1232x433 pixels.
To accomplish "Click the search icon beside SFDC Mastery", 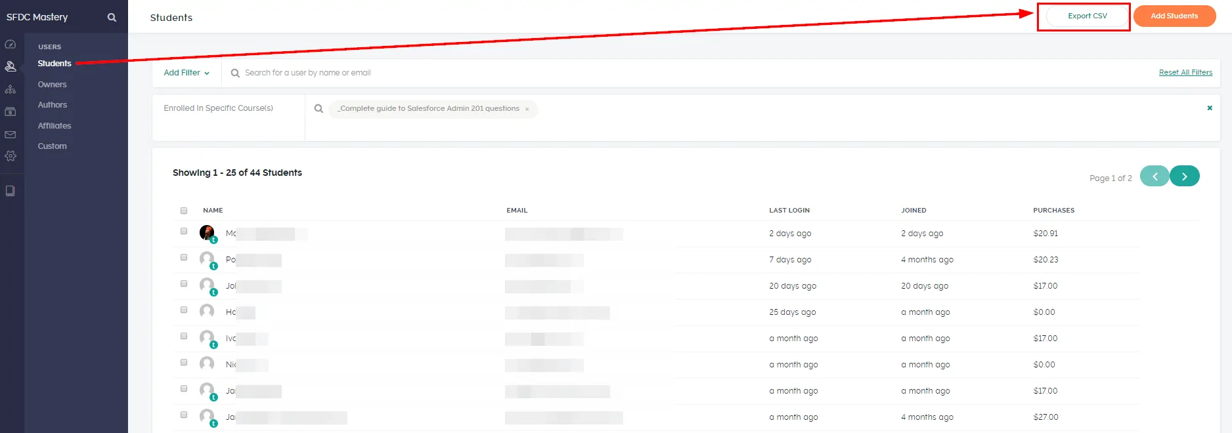I will tap(112, 18).
